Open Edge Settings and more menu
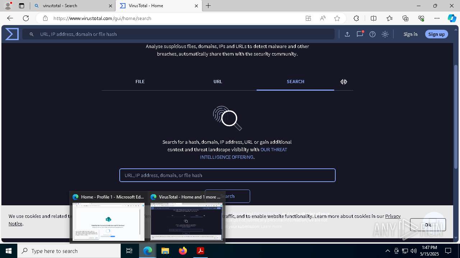Viewport: 460px width, 258px height. coord(437,18)
